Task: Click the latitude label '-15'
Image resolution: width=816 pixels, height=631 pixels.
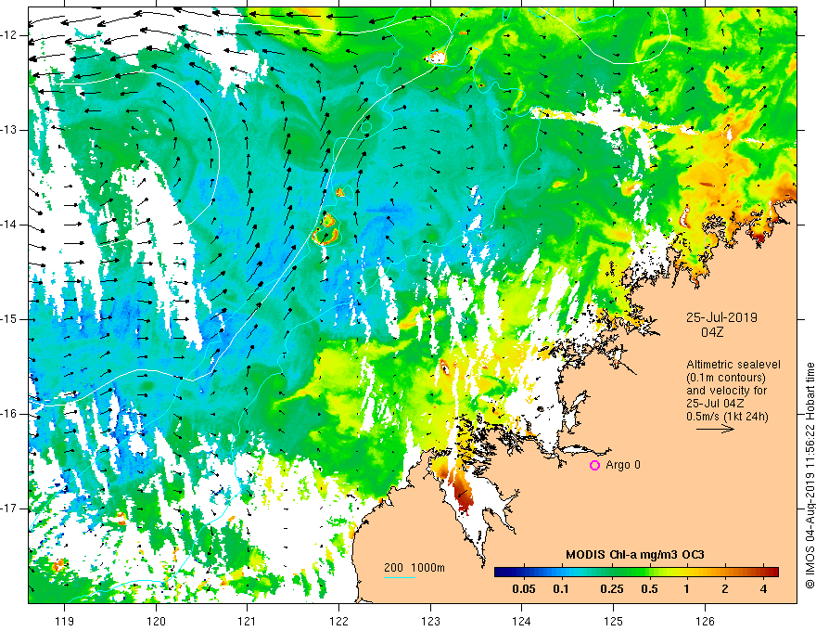Action: [10, 319]
